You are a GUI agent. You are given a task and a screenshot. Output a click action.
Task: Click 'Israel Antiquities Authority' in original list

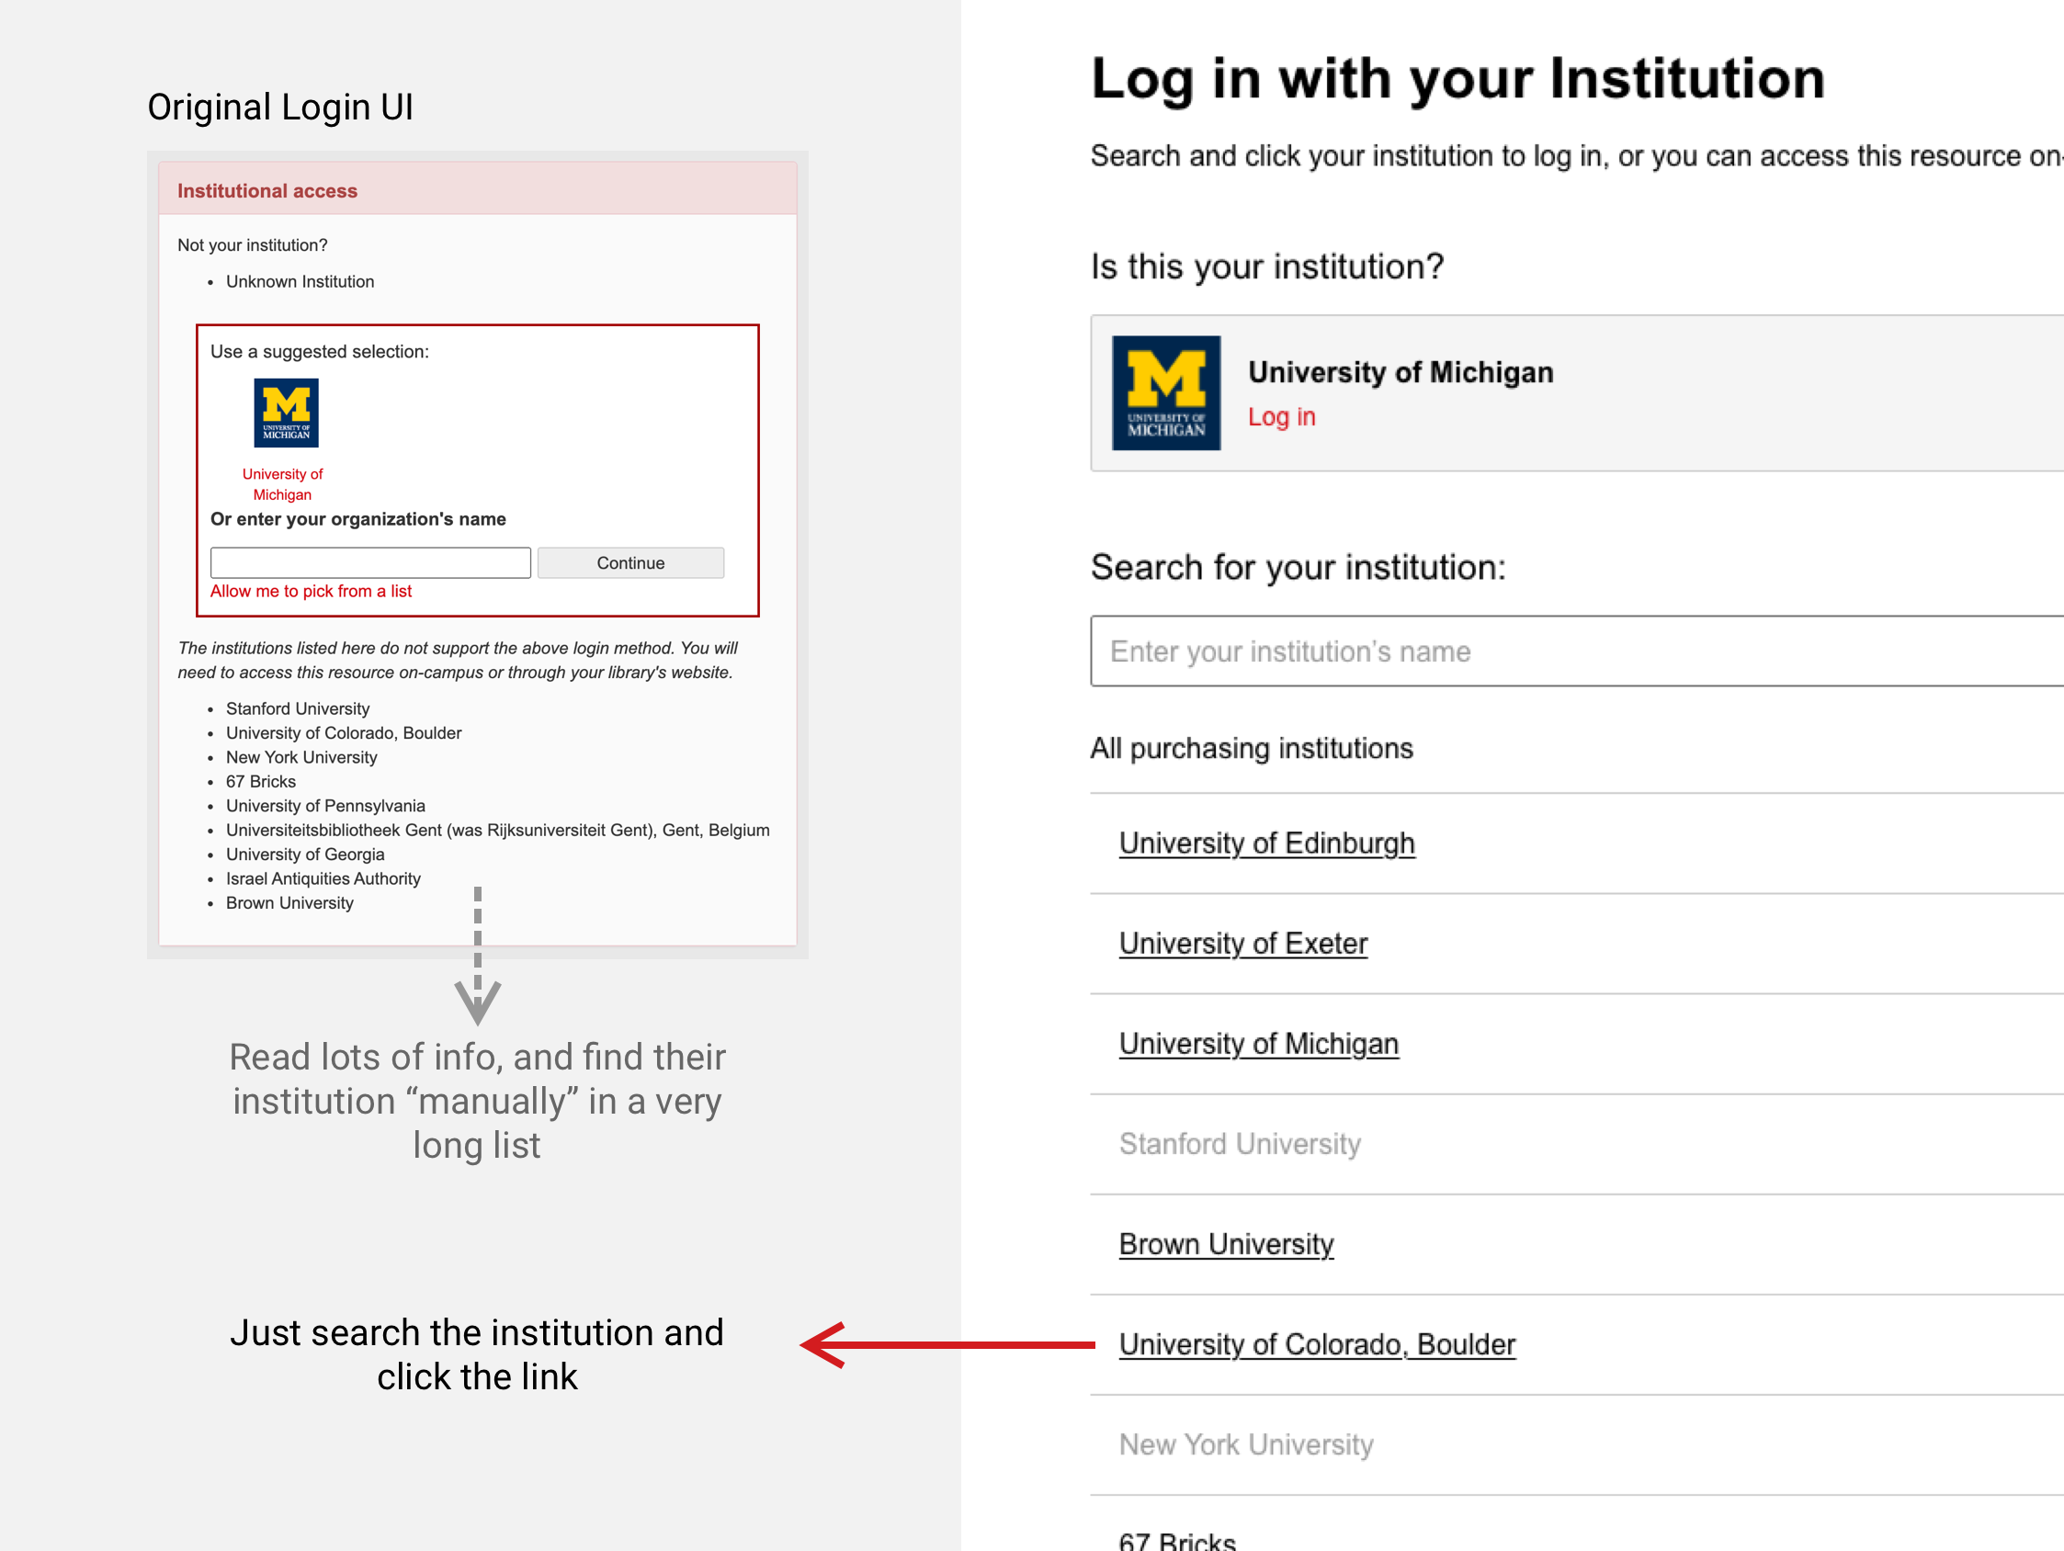click(323, 878)
